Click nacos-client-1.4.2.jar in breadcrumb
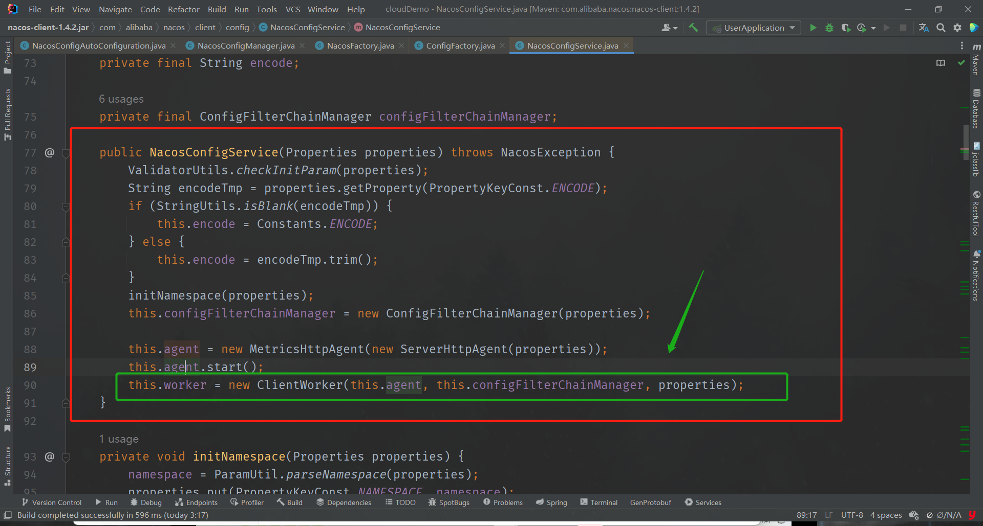This screenshot has height=526, width=983. (x=48, y=27)
